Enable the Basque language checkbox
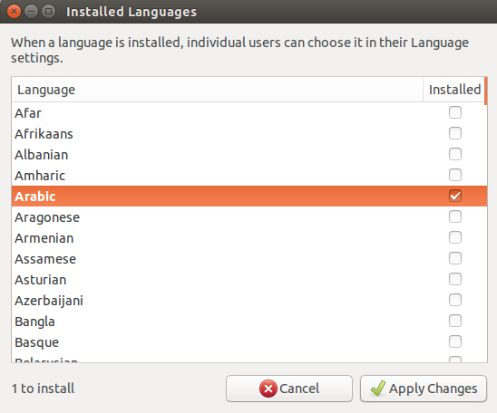 [x=455, y=341]
